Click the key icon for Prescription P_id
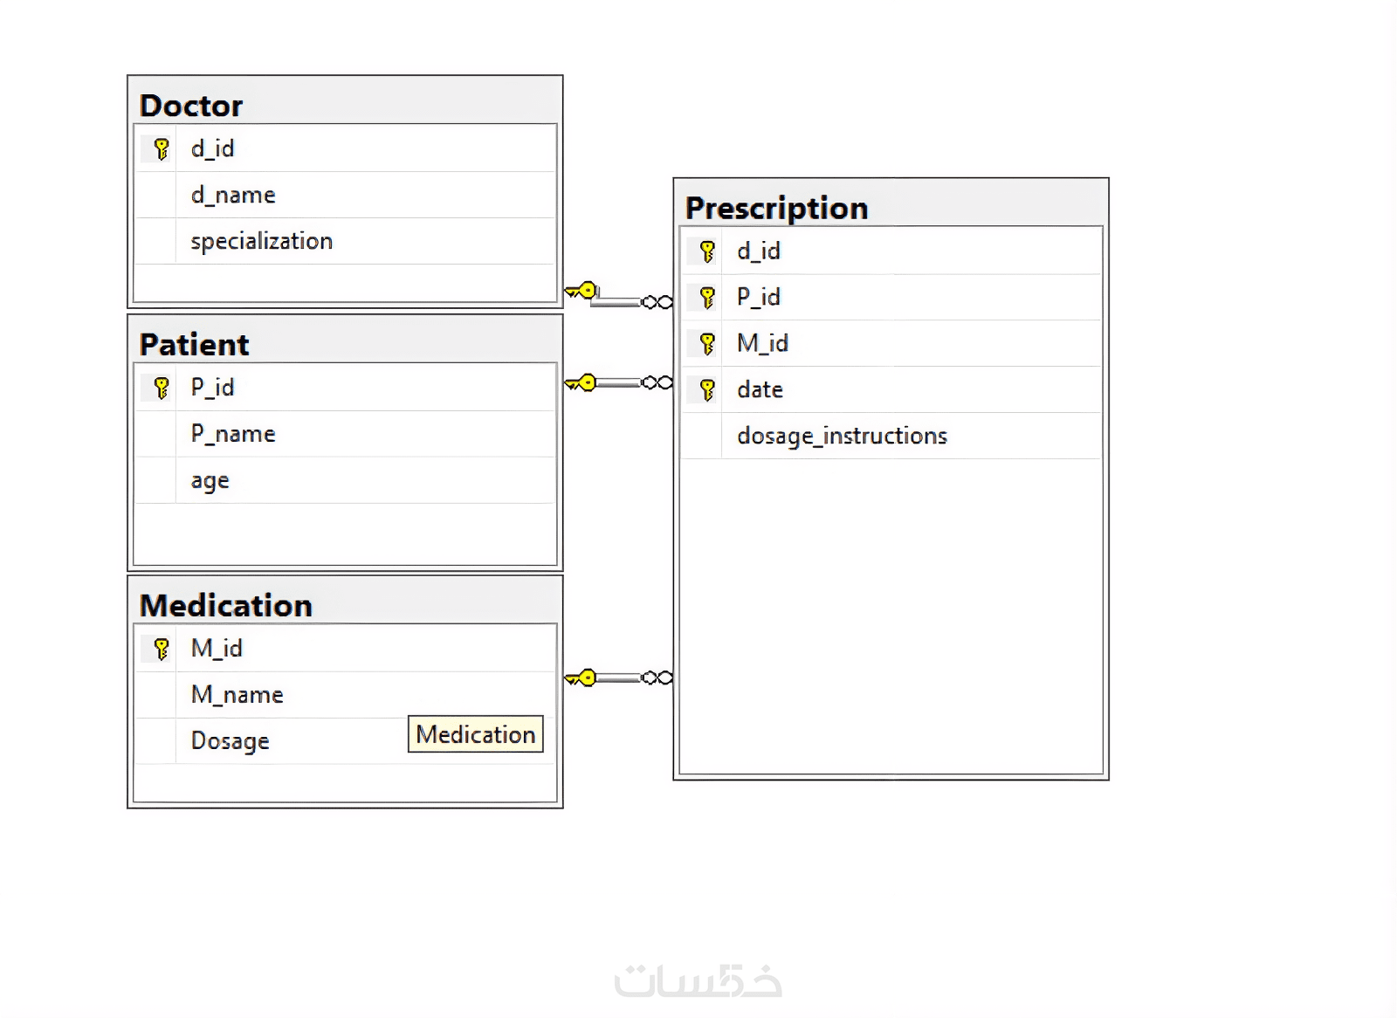Viewport: 1397px width, 1018px height. click(707, 298)
